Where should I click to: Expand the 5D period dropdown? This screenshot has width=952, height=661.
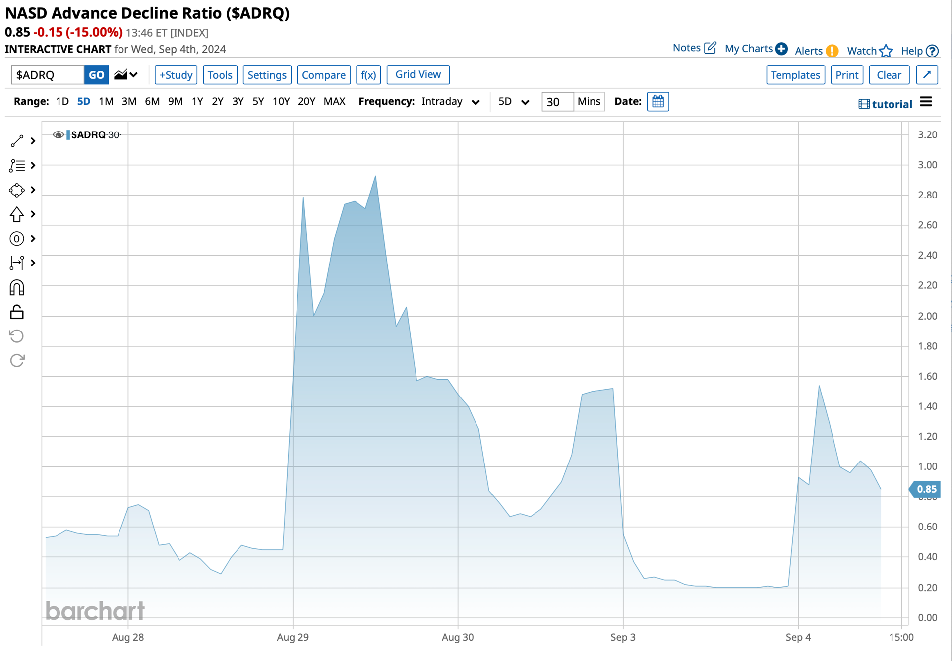(x=514, y=102)
